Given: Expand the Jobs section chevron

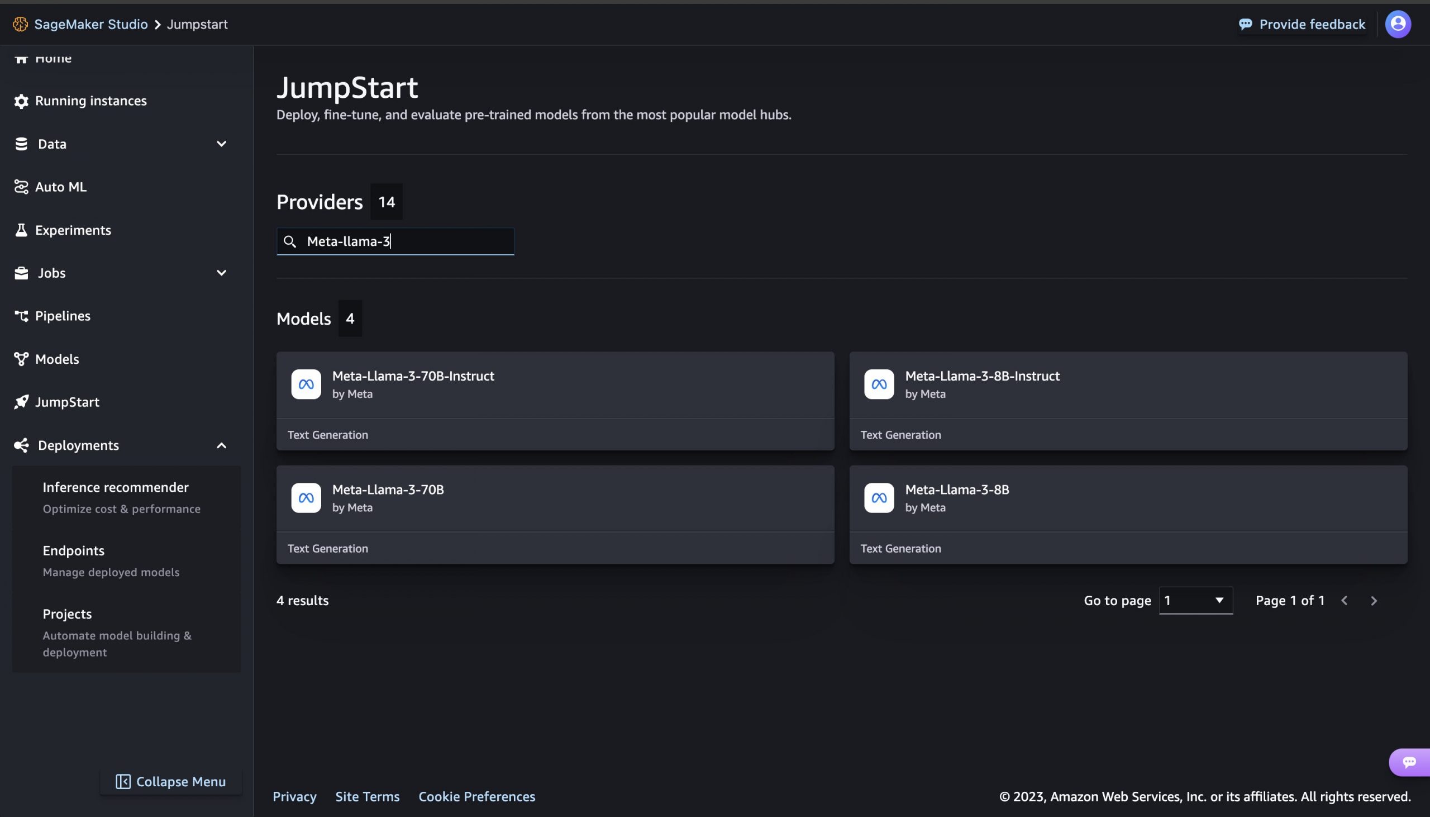Looking at the screenshot, I should tap(222, 273).
